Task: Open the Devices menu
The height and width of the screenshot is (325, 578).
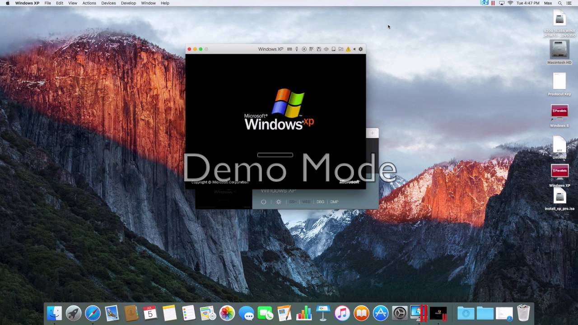Action: (108, 3)
